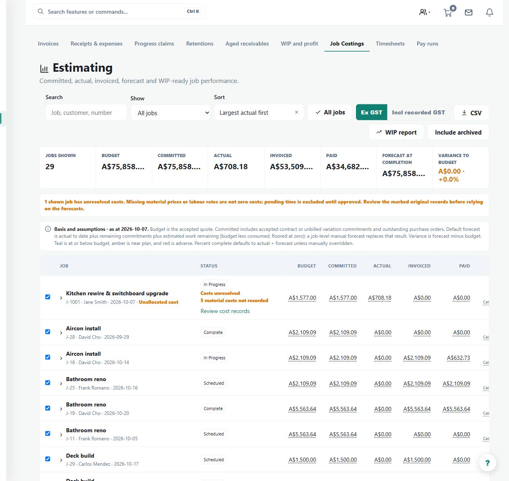Go to the Invoices tab
Image resolution: width=509 pixels, height=481 pixels.
coord(48,44)
